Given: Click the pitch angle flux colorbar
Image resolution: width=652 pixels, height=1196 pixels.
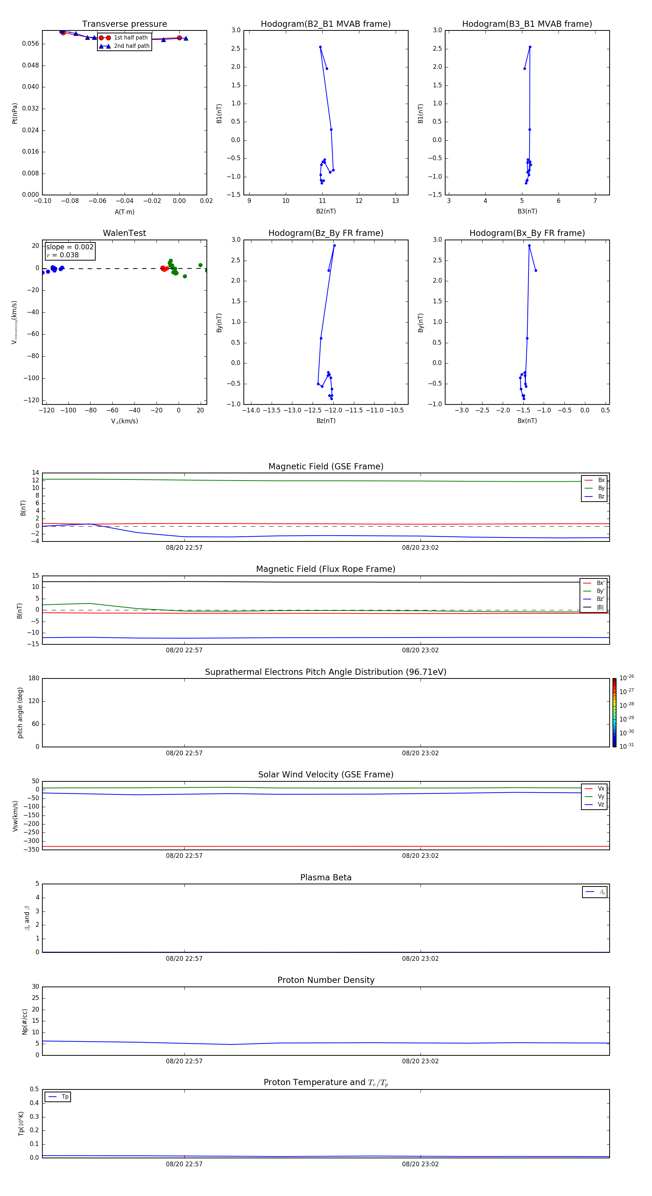Looking at the screenshot, I should pos(614,713).
